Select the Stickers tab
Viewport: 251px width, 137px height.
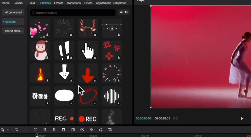click(45, 3)
